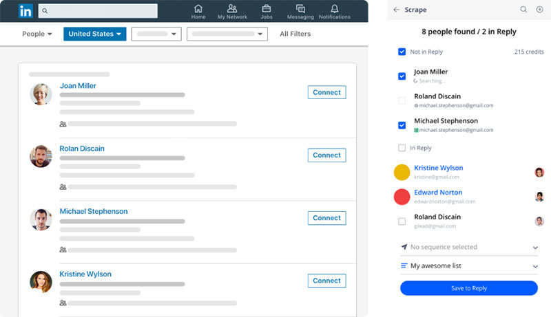Image resolution: width=551 pixels, height=317 pixels.
Task: Expand the My awesome list dropdown
Action: [x=469, y=266]
